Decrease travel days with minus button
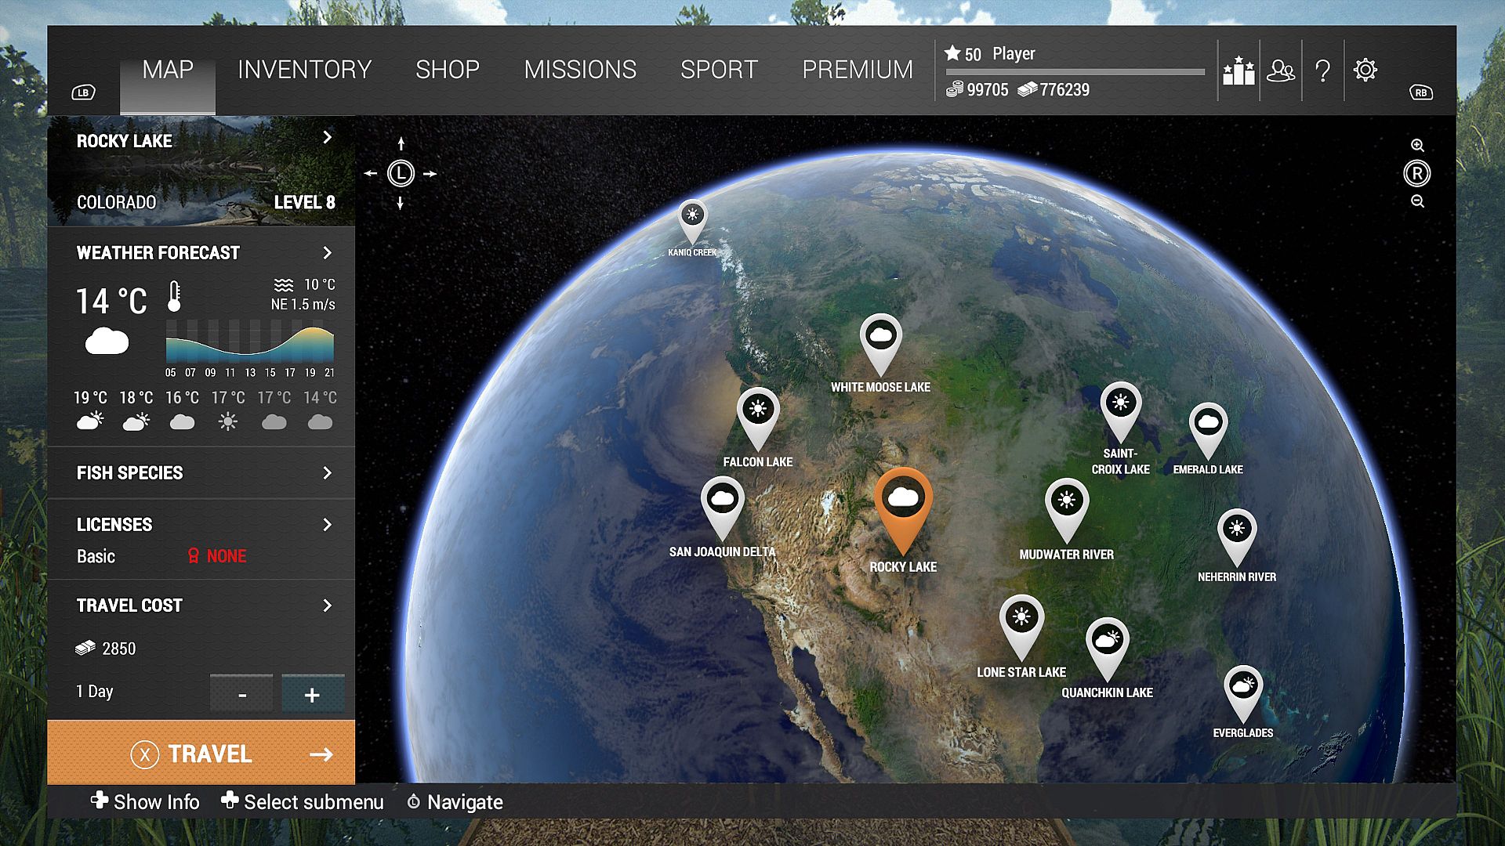This screenshot has height=846, width=1505. [x=241, y=694]
